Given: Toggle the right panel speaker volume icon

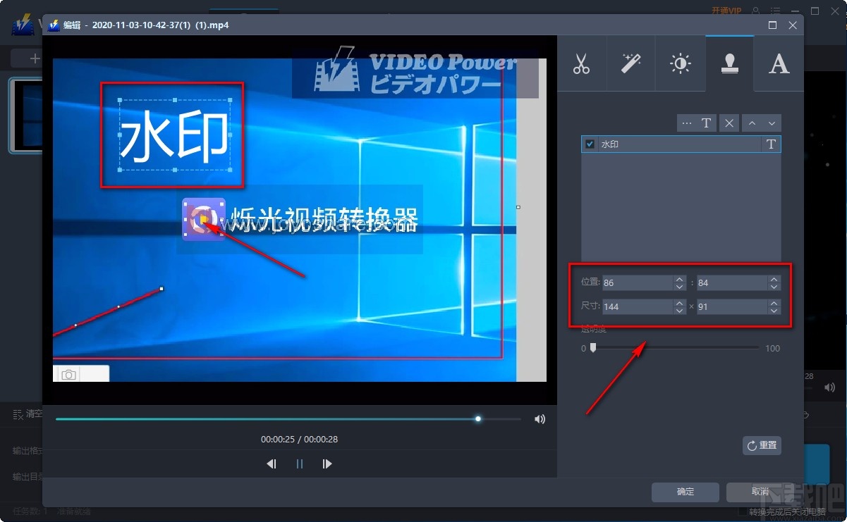Looking at the screenshot, I should 829,387.
